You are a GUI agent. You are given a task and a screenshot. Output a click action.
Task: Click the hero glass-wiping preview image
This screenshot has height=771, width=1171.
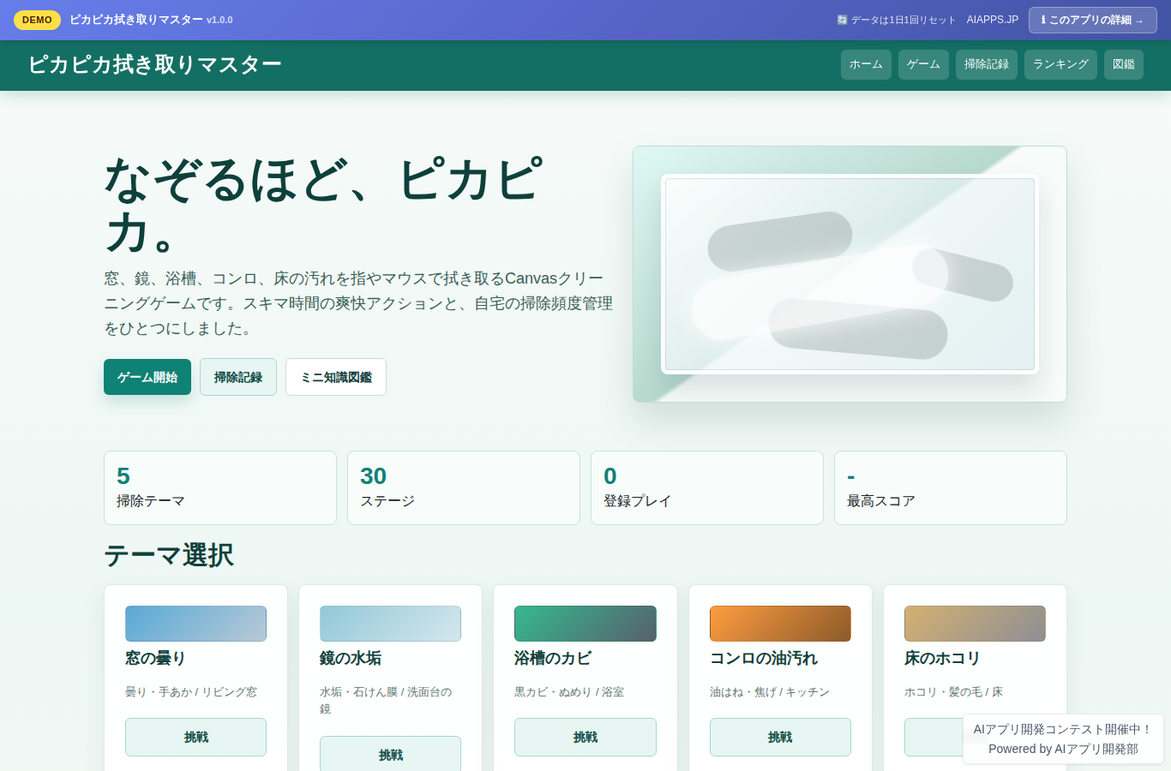850,274
